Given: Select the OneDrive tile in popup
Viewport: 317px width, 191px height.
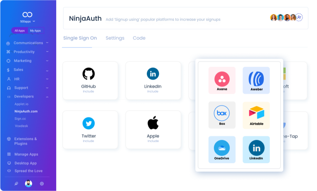Looking at the screenshot, I should [x=222, y=150].
